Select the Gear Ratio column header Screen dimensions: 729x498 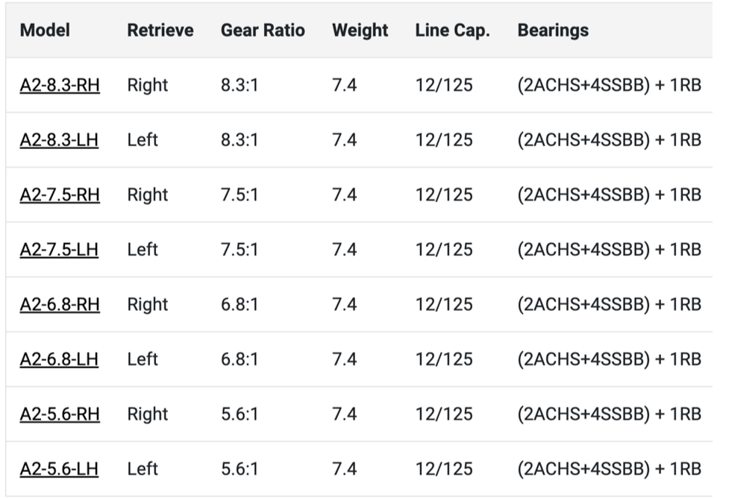click(263, 31)
